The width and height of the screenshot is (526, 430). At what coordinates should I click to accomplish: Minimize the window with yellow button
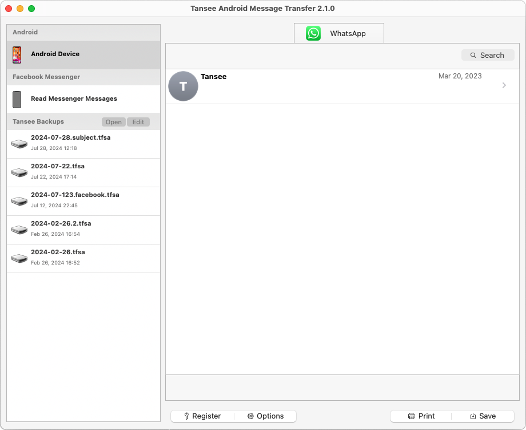click(20, 9)
